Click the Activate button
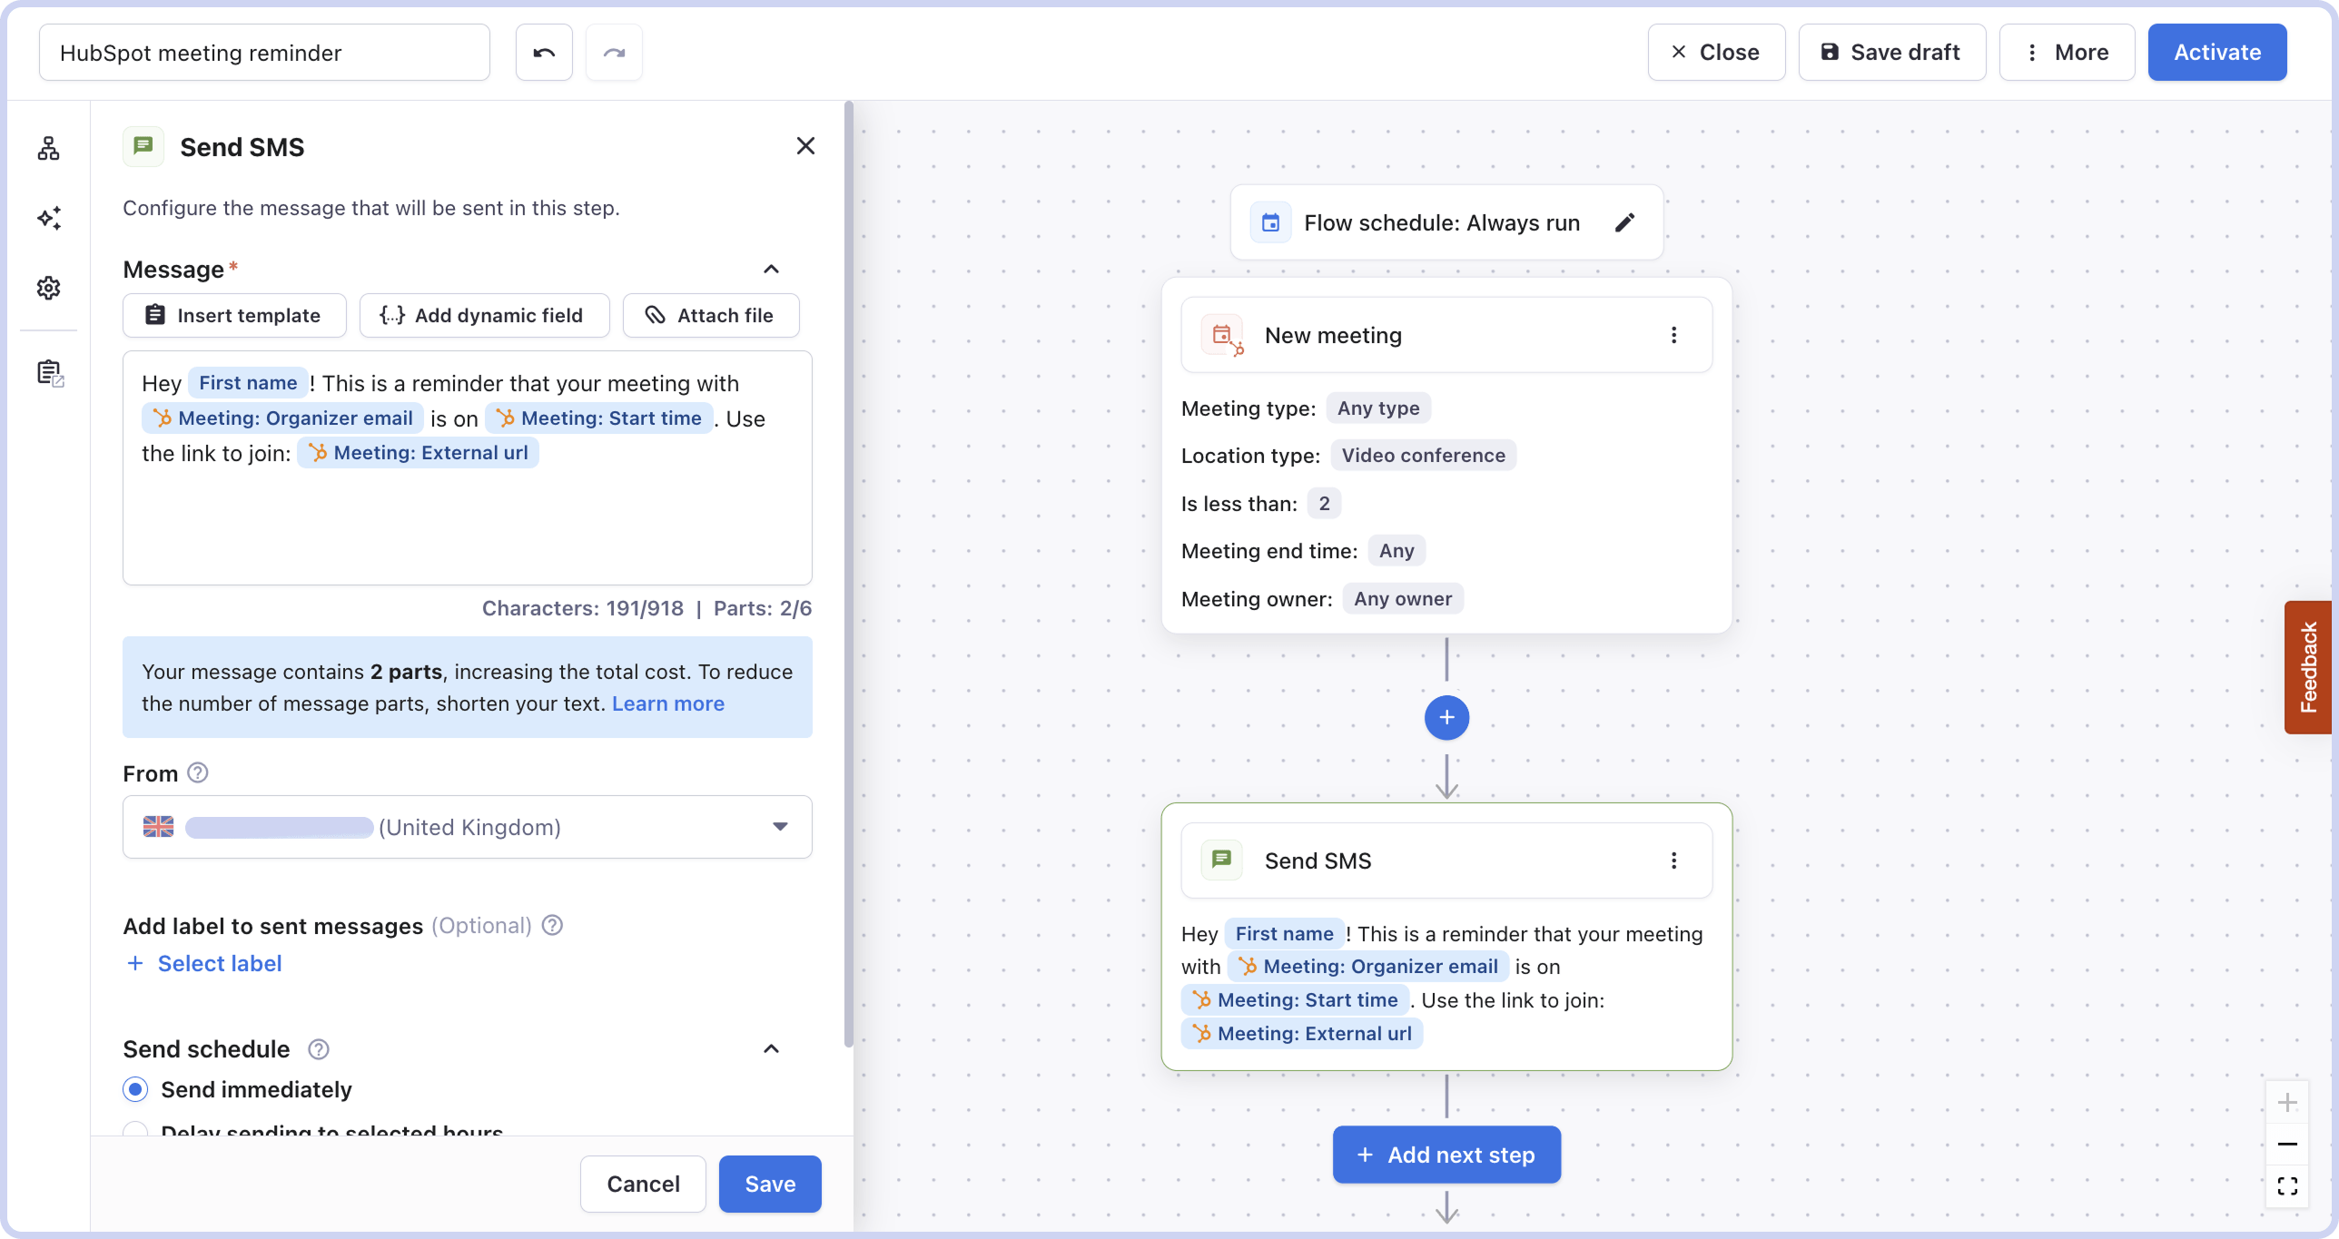Viewport: 2339px width, 1239px height. 2216,53
